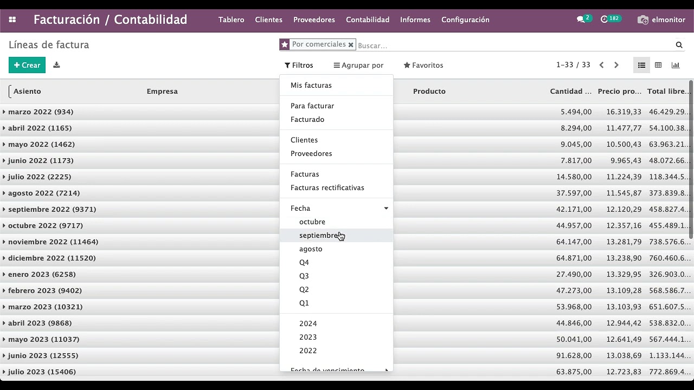
Task: Expand the marzo 2022 (934) group
Action: pyautogui.click(x=41, y=112)
